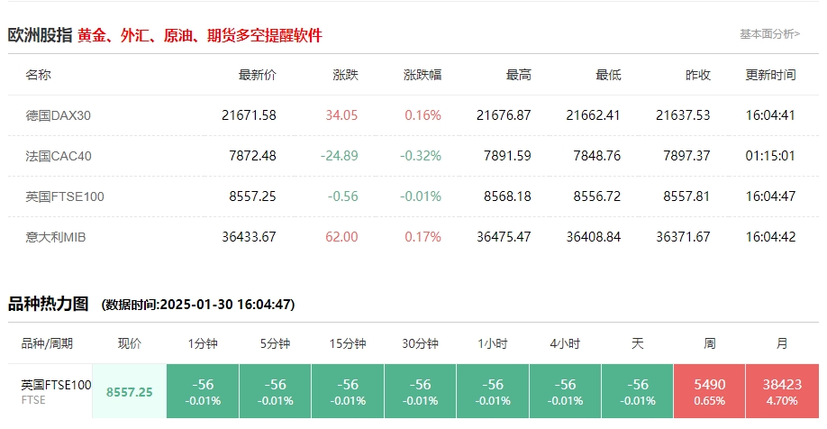Screen dimensions: 827x429
Task: Click DAX30 latest price 21671.58
Action: coord(249,115)
